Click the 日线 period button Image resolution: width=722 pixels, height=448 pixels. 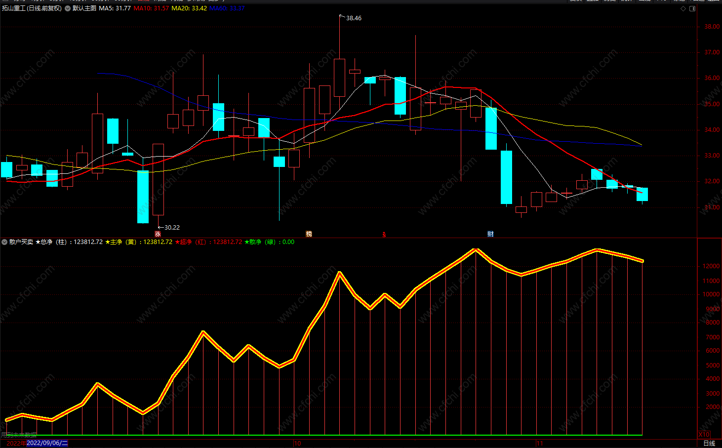pos(709,444)
